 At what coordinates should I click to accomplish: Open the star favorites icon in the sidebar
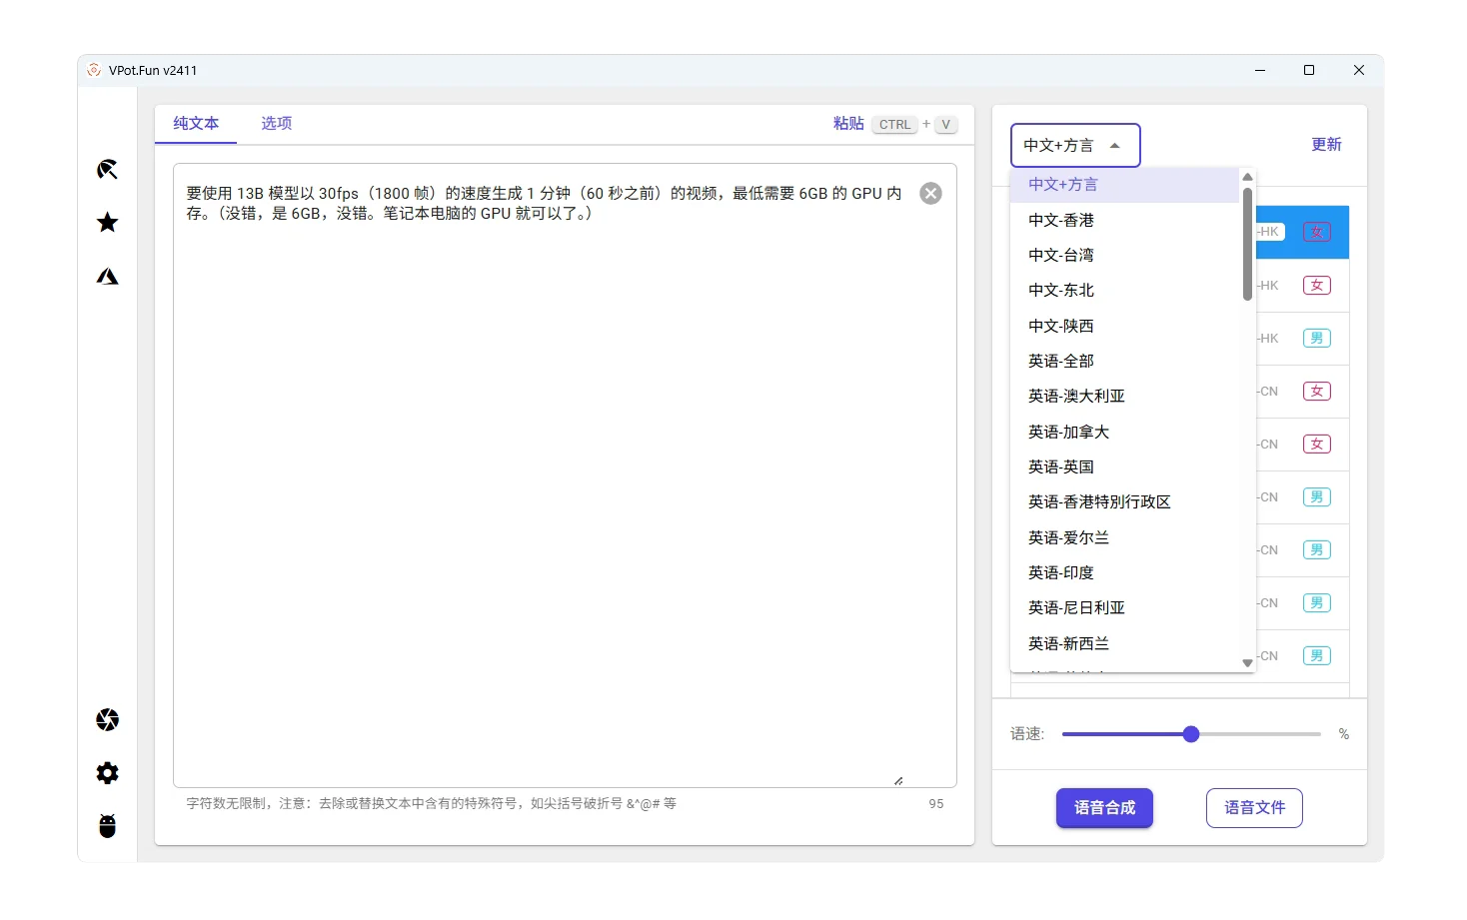(x=107, y=222)
